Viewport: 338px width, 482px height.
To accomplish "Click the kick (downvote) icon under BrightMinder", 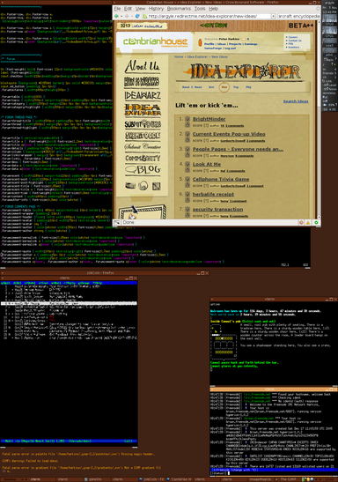I will [x=187, y=124].
